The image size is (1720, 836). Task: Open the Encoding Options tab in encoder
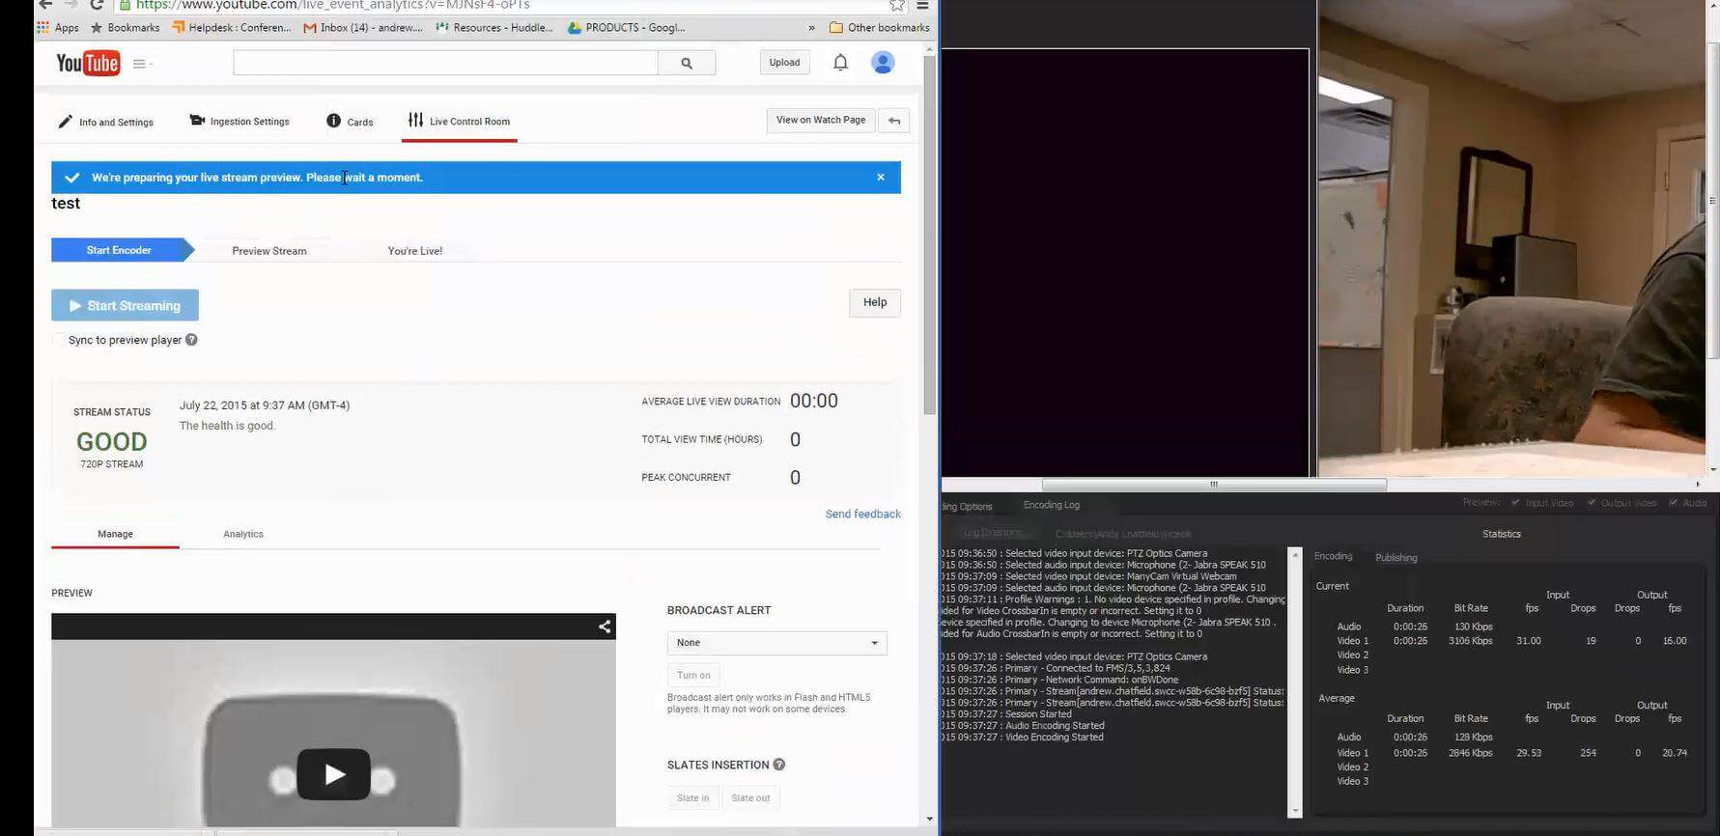[969, 507]
